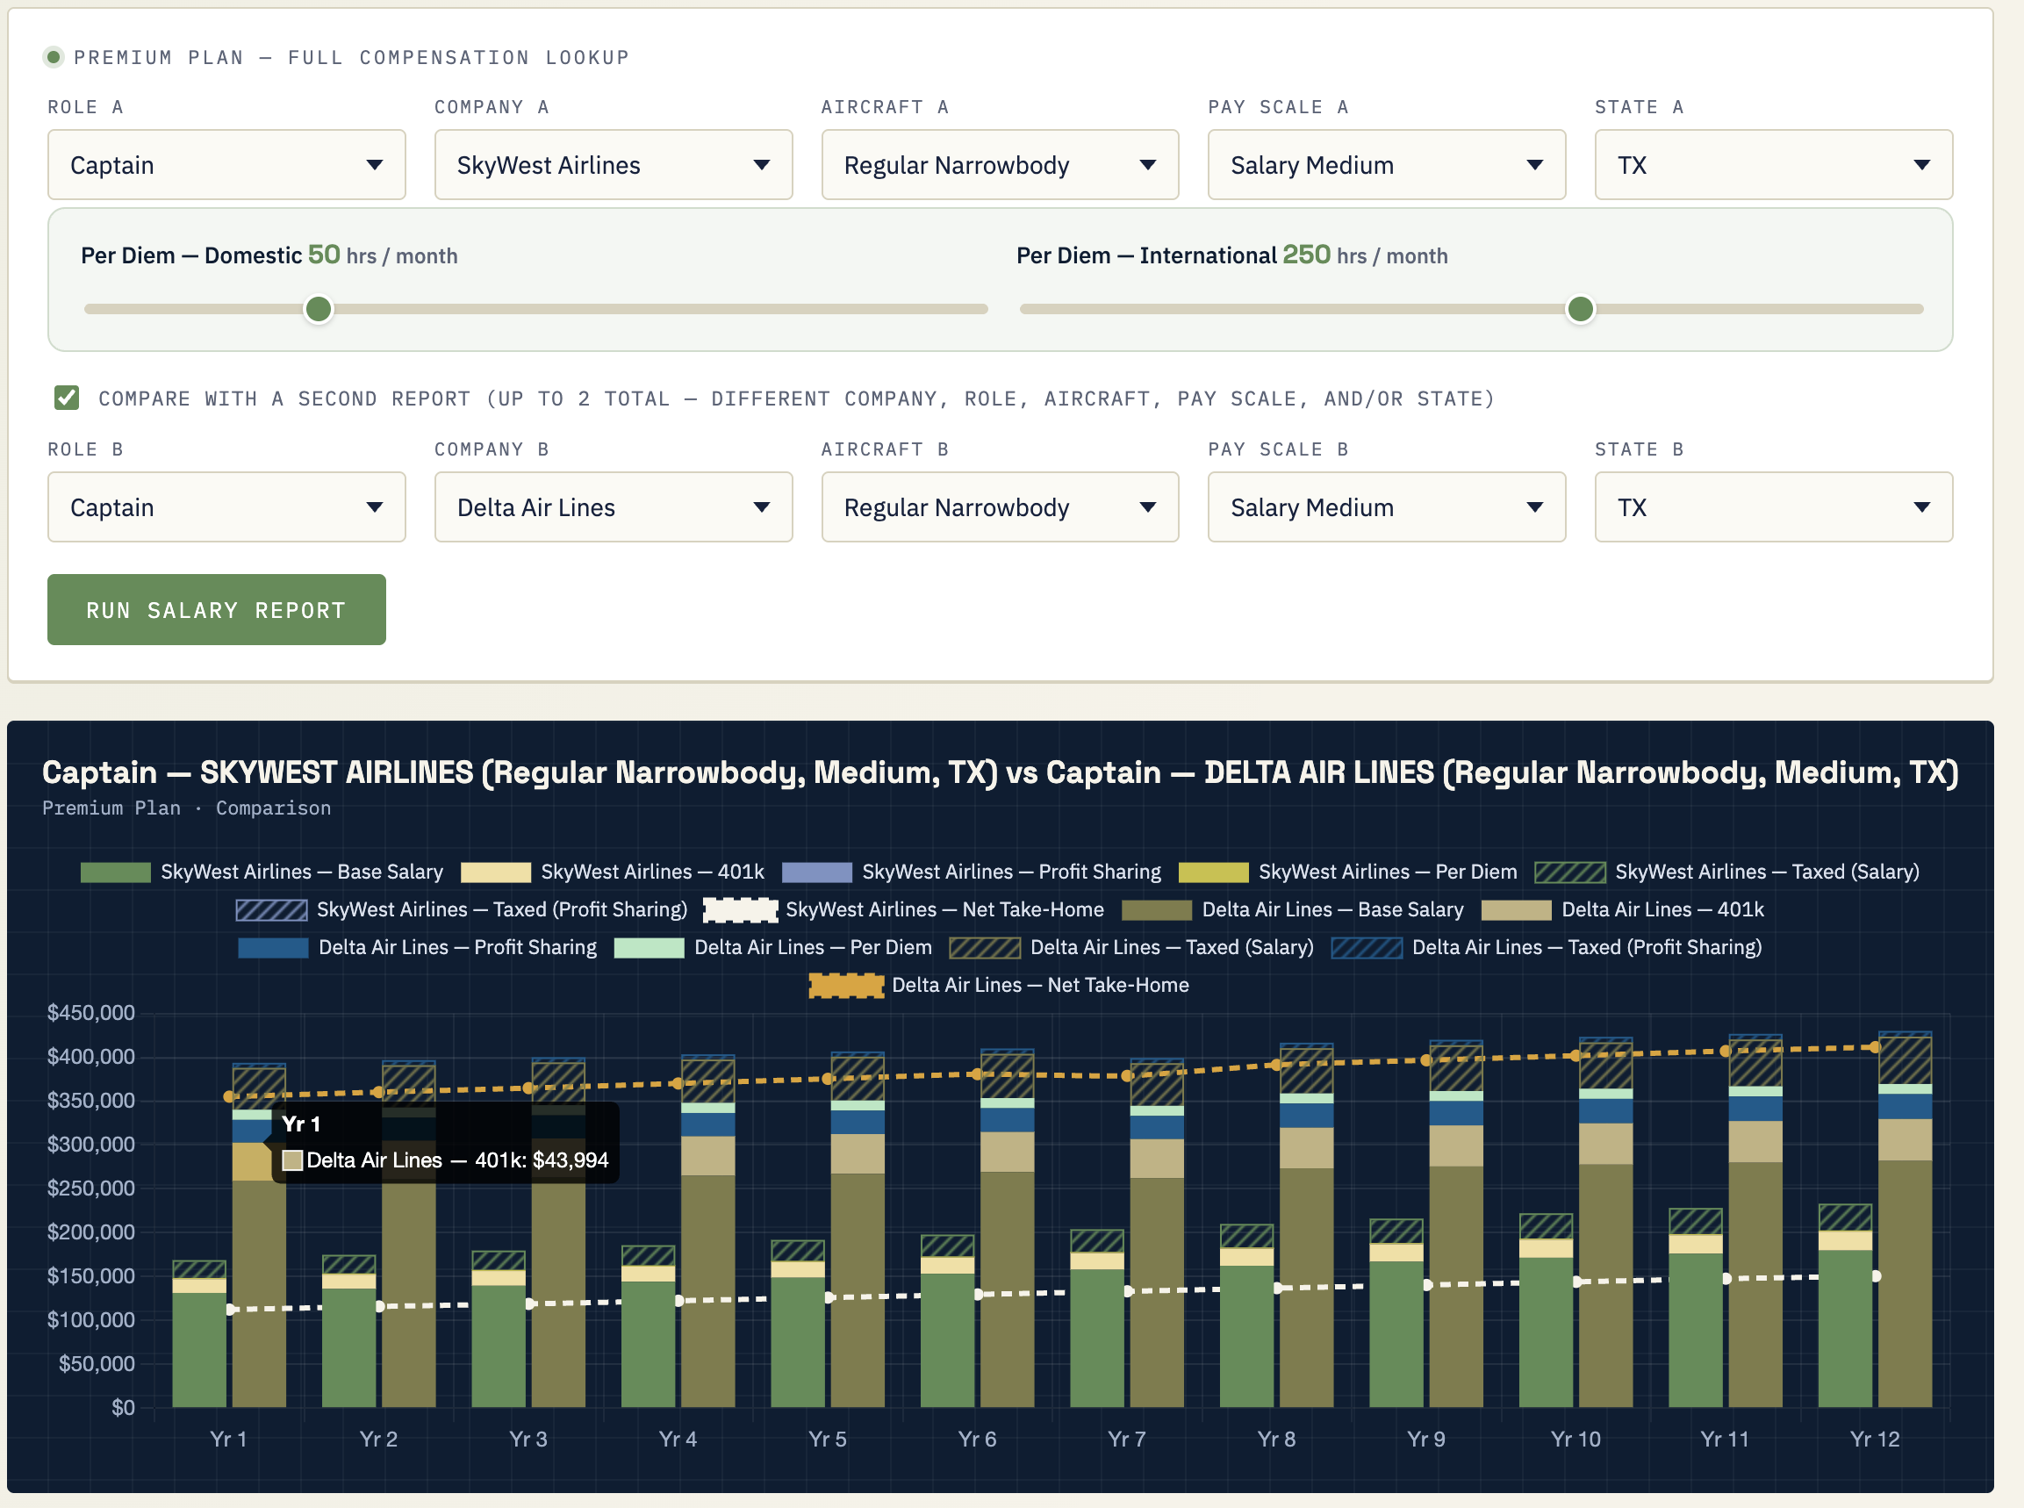Toggle SkyWest Airlines Profit Sharing legend swatch

(817, 872)
